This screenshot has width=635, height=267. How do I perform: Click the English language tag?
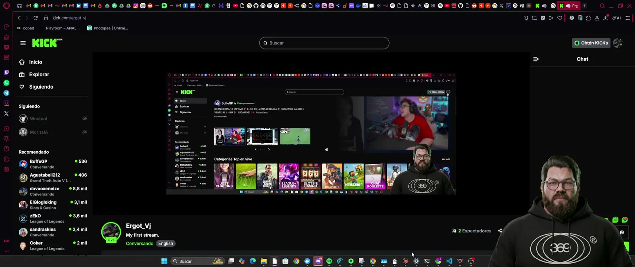tap(166, 244)
